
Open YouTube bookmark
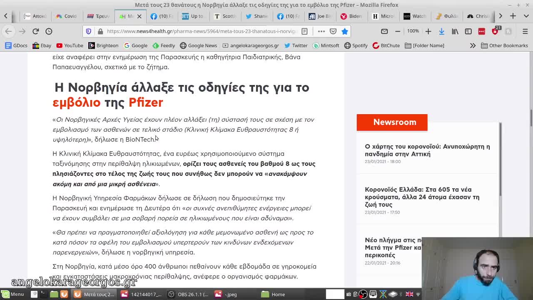tap(70, 45)
